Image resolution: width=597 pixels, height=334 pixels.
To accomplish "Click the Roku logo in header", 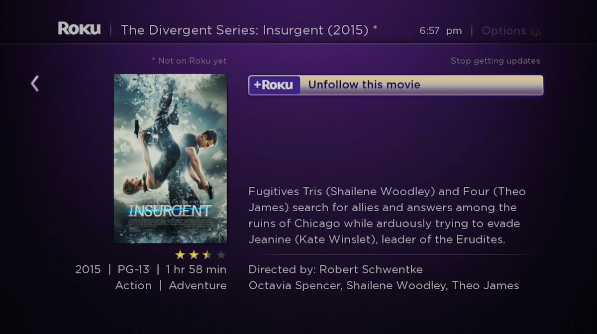I will coord(79,29).
